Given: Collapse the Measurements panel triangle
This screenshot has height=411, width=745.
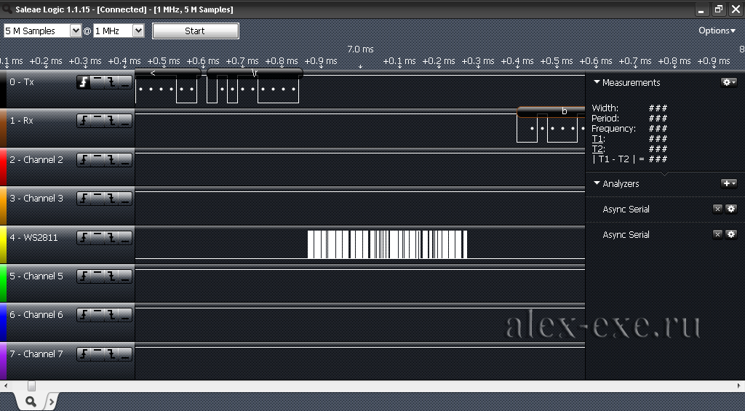Looking at the screenshot, I should click(x=597, y=82).
